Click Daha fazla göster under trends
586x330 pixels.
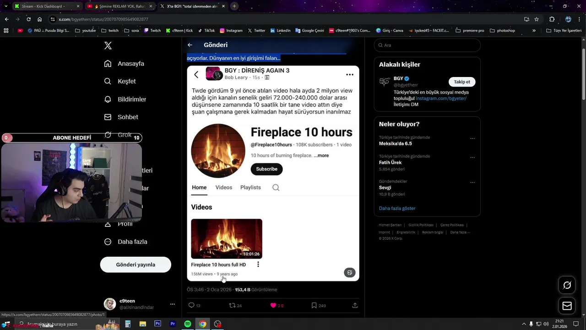coord(397,208)
